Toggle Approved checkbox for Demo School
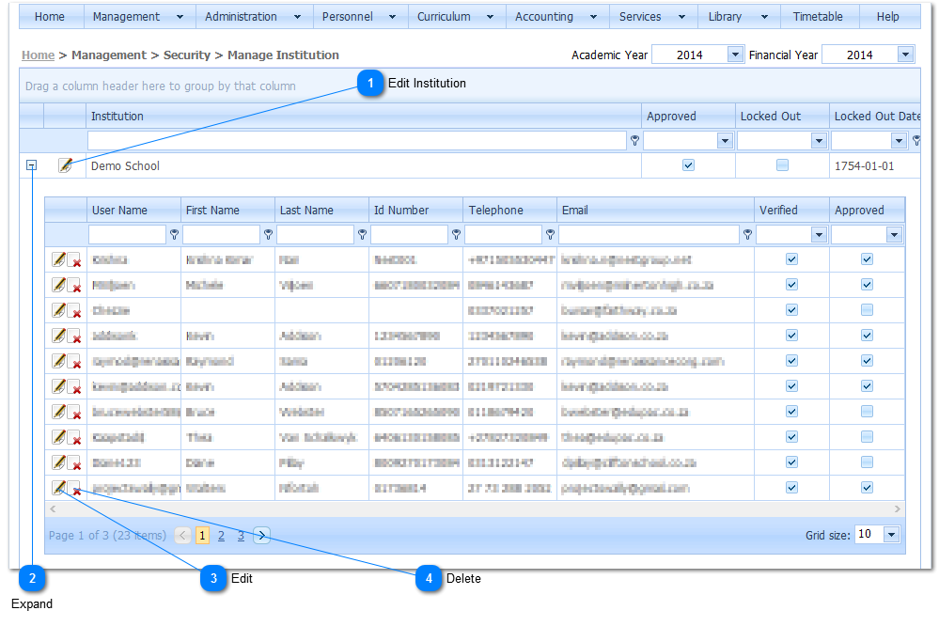This screenshot has height=626, width=939. (x=688, y=165)
